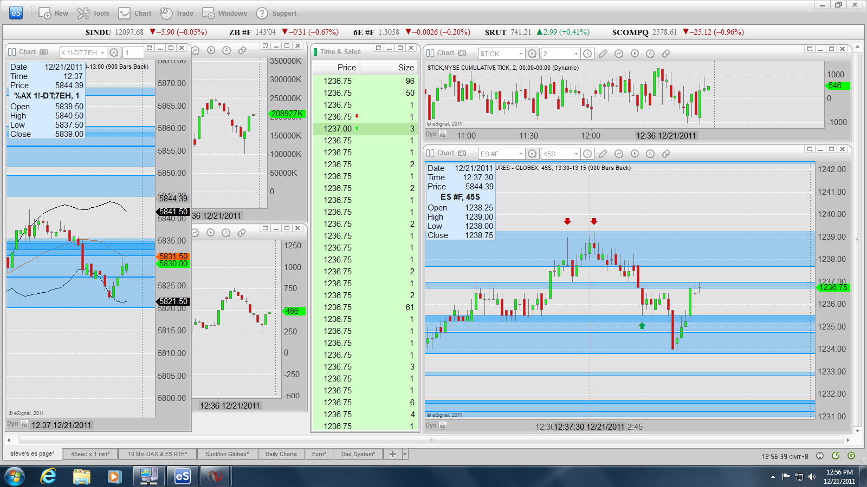Click the eSignal logo button
This screenshot has width=867, height=487.
tap(16, 13)
